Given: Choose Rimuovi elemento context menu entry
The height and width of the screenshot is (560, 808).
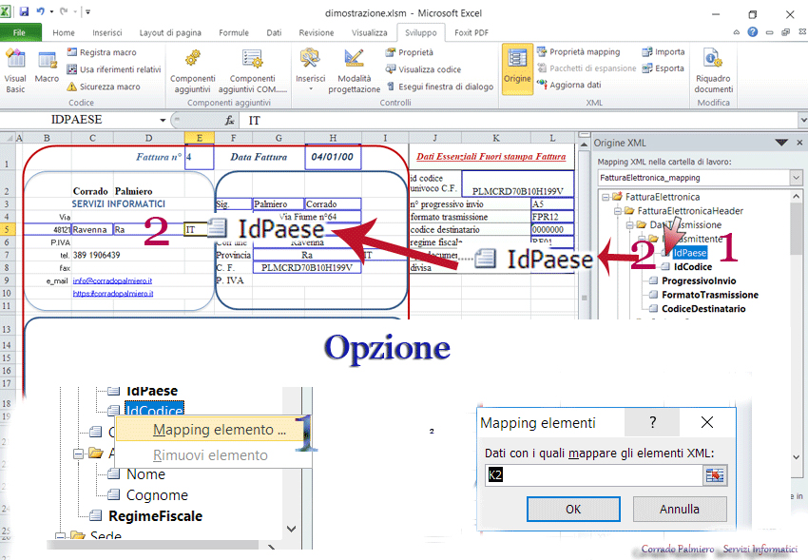Looking at the screenshot, I should click(x=210, y=455).
